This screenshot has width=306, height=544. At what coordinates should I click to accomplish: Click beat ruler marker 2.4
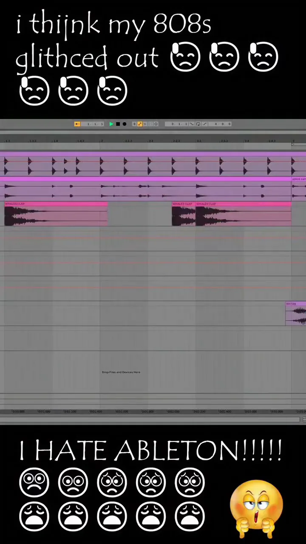246,141
